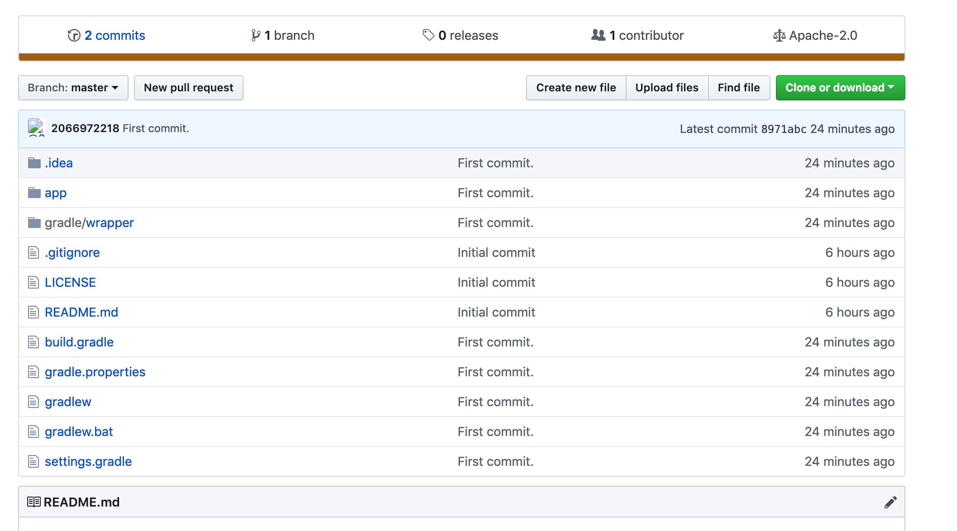Open the gradle/wrapper folder
Screen dimensions: 957x531
coord(89,223)
